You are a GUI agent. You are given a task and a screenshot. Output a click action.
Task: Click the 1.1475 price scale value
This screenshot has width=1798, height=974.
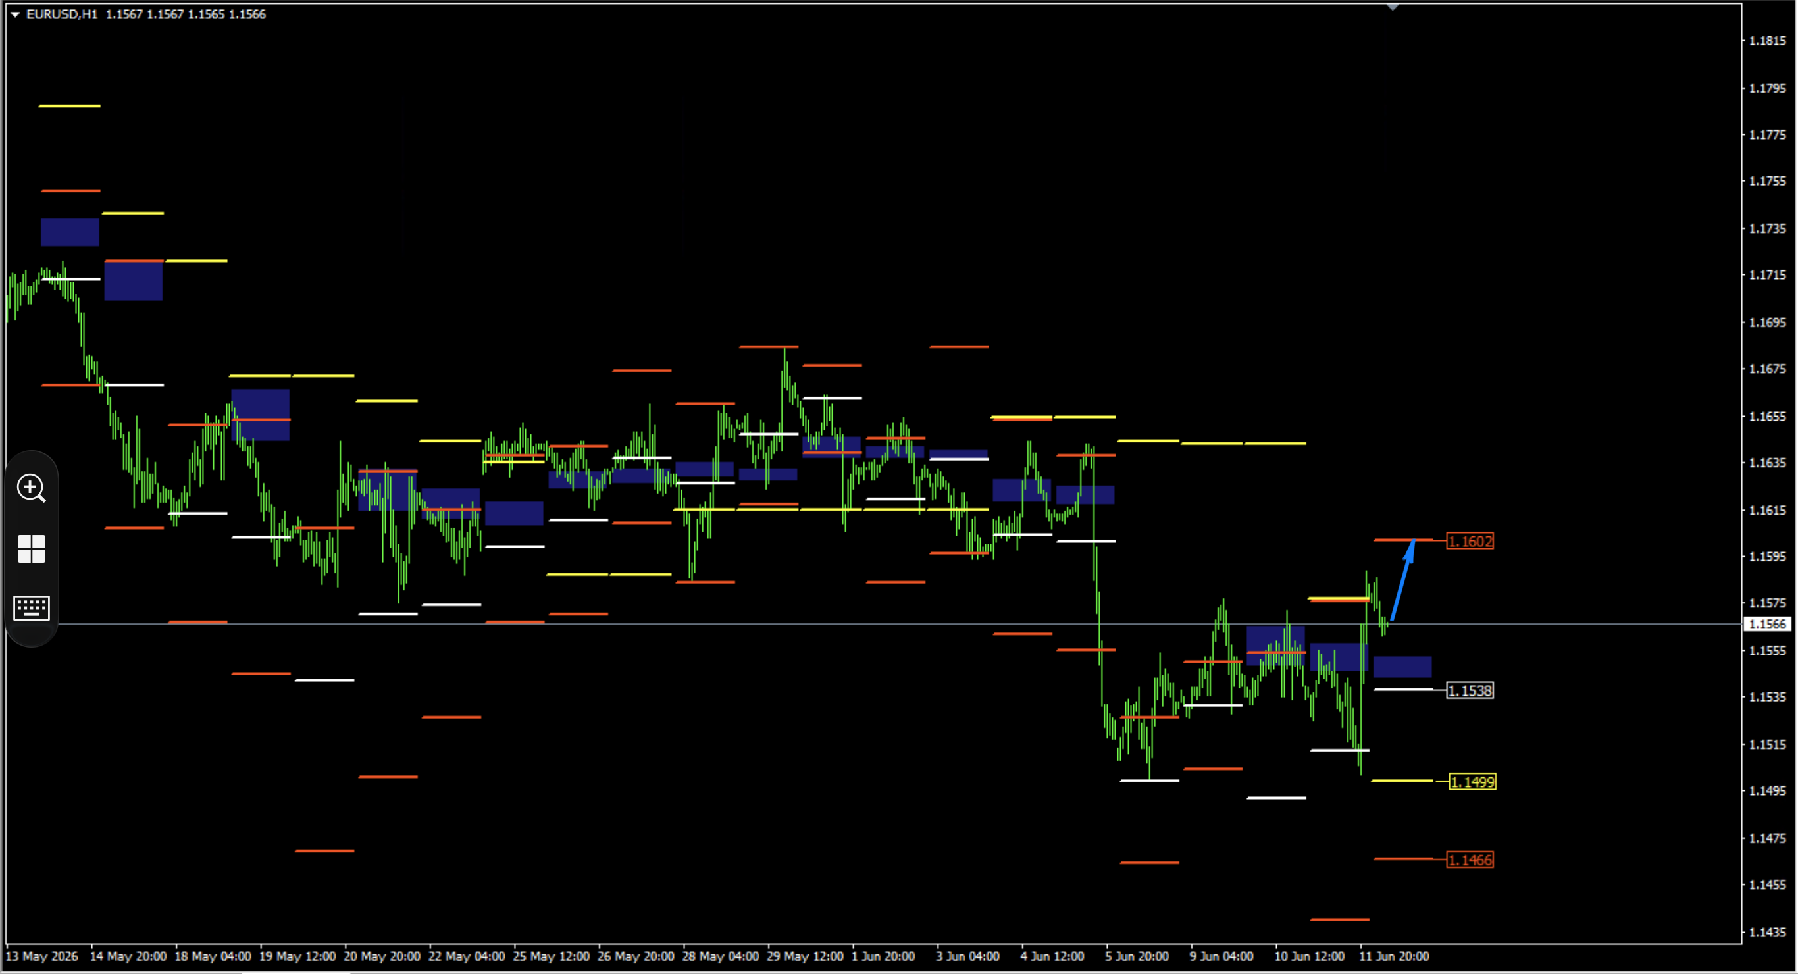(x=1767, y=838)
